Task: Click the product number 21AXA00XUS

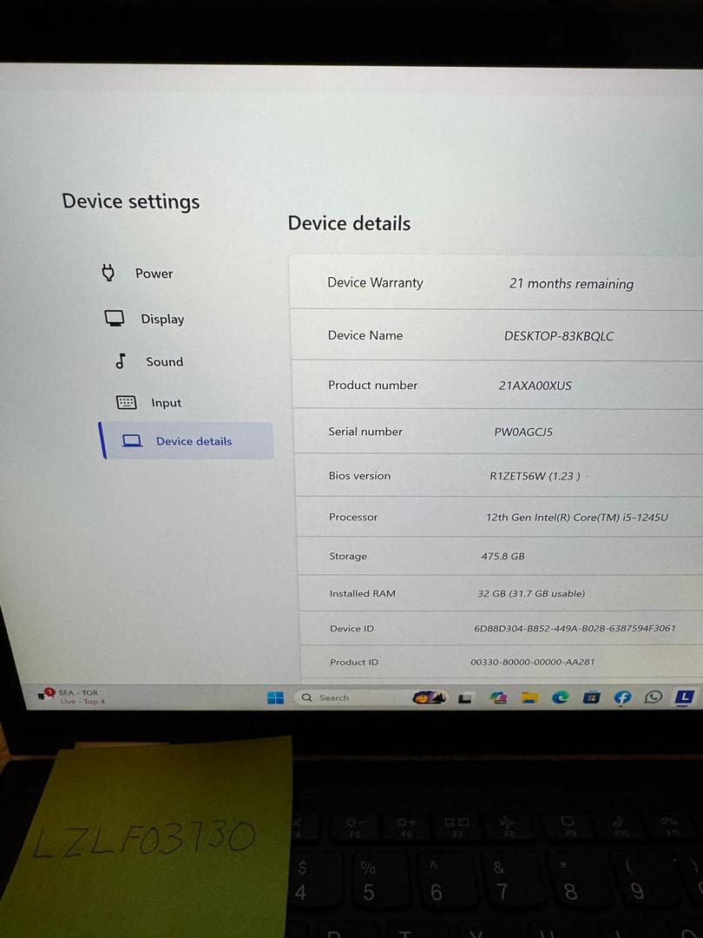Action: click(x=535, y=386)
